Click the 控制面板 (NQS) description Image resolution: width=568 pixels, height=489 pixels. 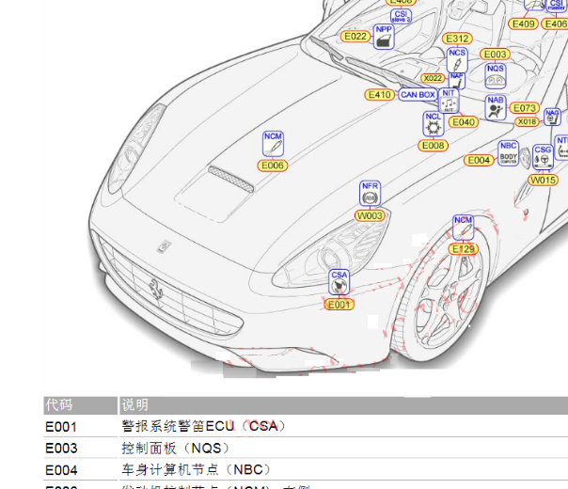click(x=175, y=449)
